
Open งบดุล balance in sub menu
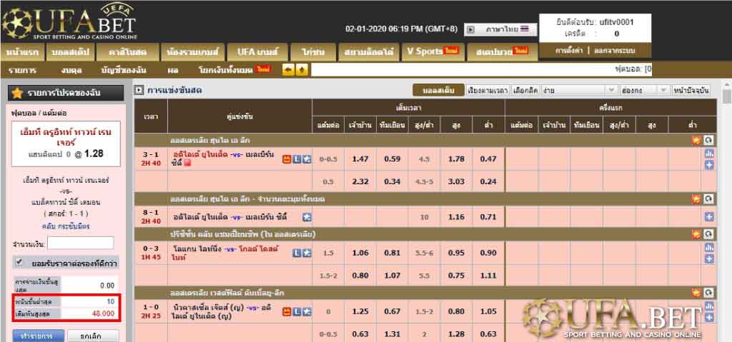coord(71,71)
